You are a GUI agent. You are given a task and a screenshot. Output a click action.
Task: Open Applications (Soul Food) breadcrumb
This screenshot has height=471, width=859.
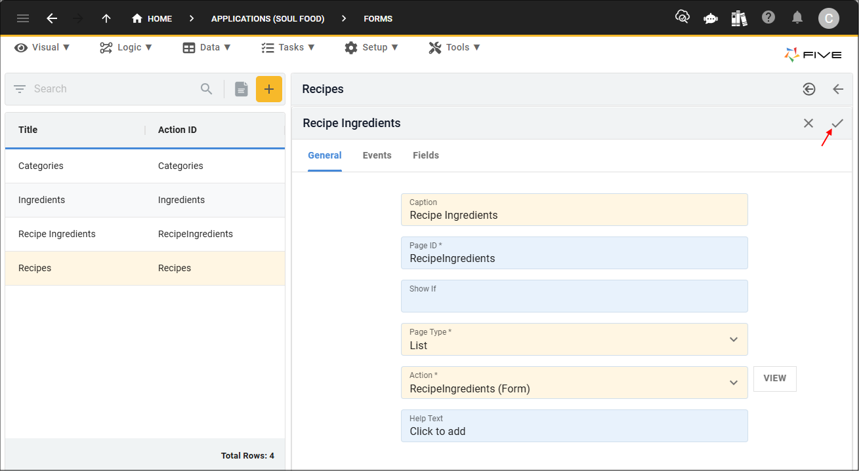pyautogui.click(x=268, y=18)
